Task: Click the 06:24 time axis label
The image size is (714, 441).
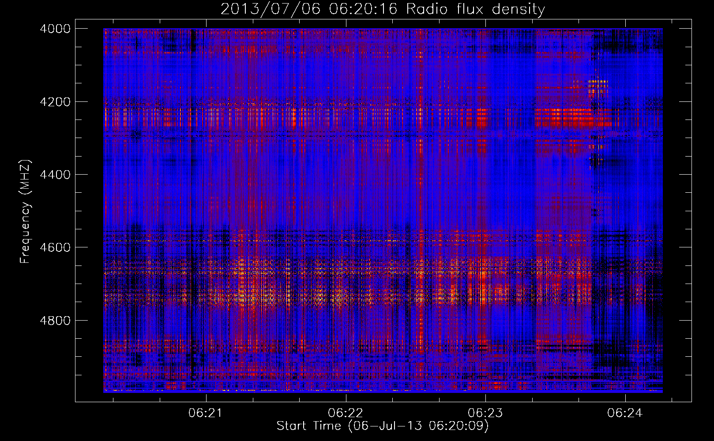Action: (x=624, y=413)
